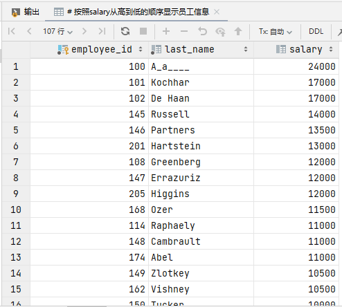This screenshot has width=342, height=307.
Task: Click the salary sort arrows
Action: point(331,49)
